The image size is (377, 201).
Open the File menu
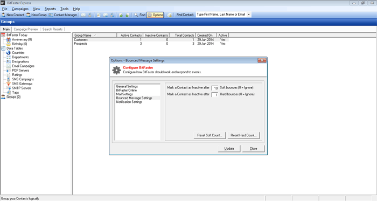(x=4, y=9)
